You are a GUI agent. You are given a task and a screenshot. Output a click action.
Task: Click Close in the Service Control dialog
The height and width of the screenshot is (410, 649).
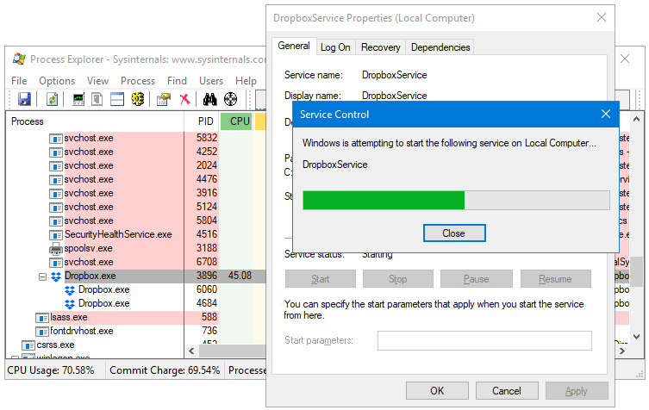(453, 233)
